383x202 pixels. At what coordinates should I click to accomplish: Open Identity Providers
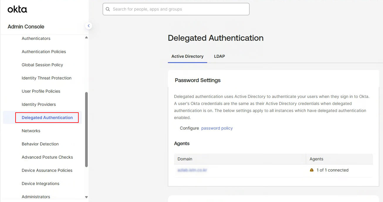(39, 104)
